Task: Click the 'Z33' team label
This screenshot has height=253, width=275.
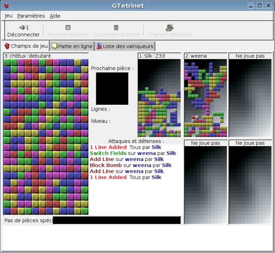Action: pos(160,56)
